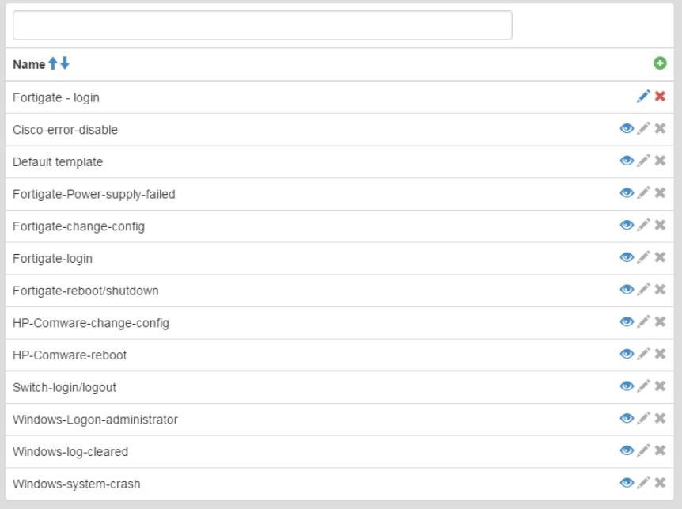Sort Name column descending with down arrow
This screenshot has height=509, width=682.
tap(65, 64)
